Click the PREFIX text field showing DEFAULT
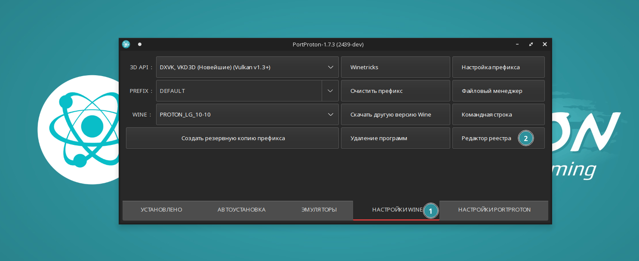639x261 pixels. coord(239,91)
